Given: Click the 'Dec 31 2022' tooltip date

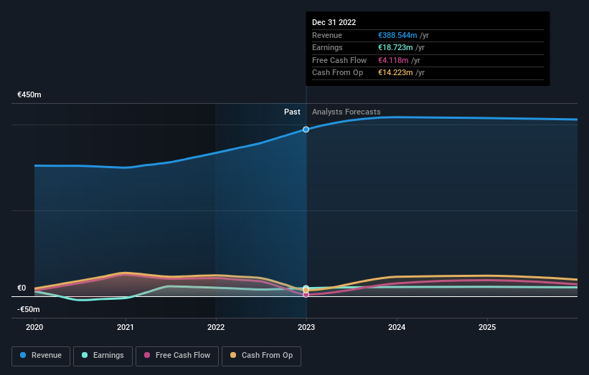Looking at the screenshot, I should pyautogui.click(x=334, y=22).
